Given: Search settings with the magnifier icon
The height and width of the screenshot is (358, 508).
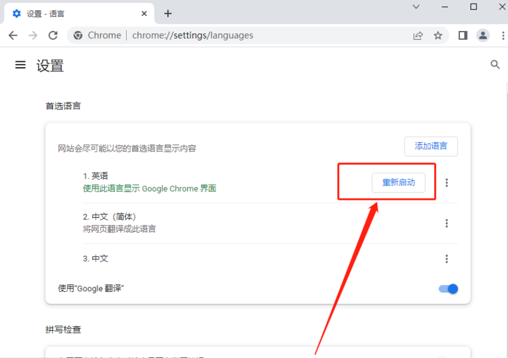Looking at the screenshot, I should [x=495, y=64].
